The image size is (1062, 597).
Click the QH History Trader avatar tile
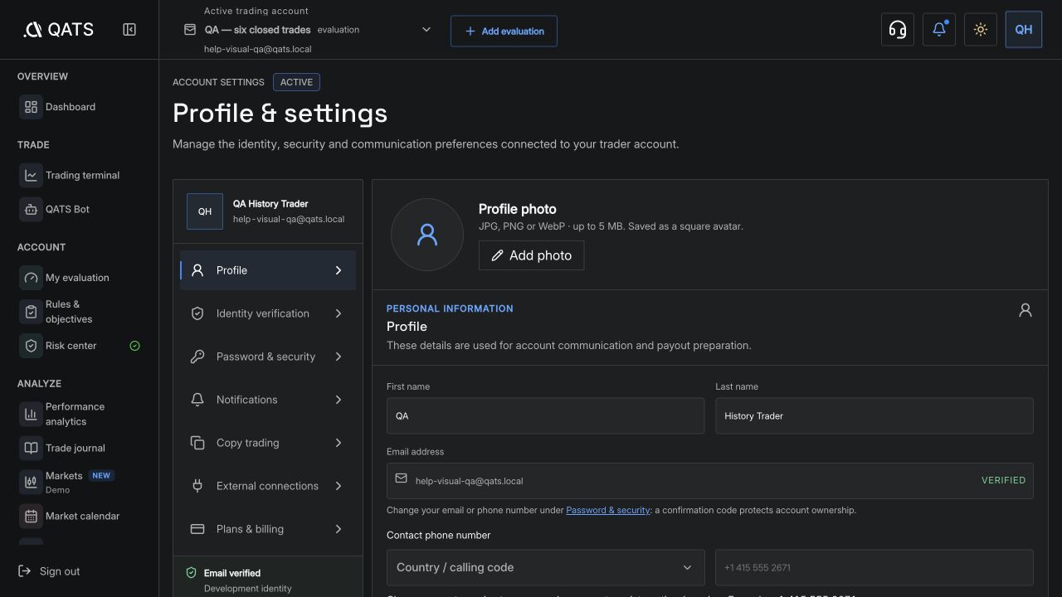tap(205, 211)
